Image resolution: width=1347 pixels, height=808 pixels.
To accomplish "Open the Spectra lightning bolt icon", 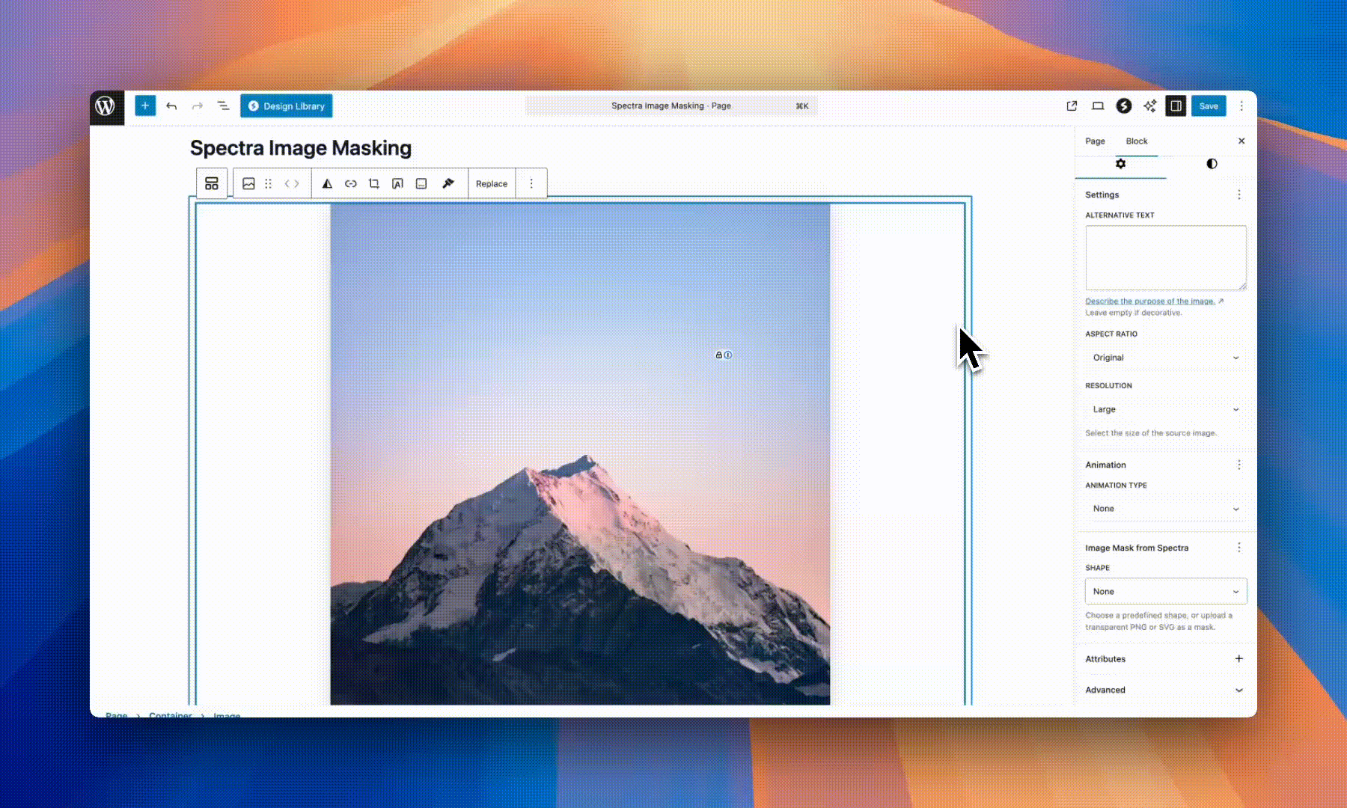I will (x=1123, y=105).
